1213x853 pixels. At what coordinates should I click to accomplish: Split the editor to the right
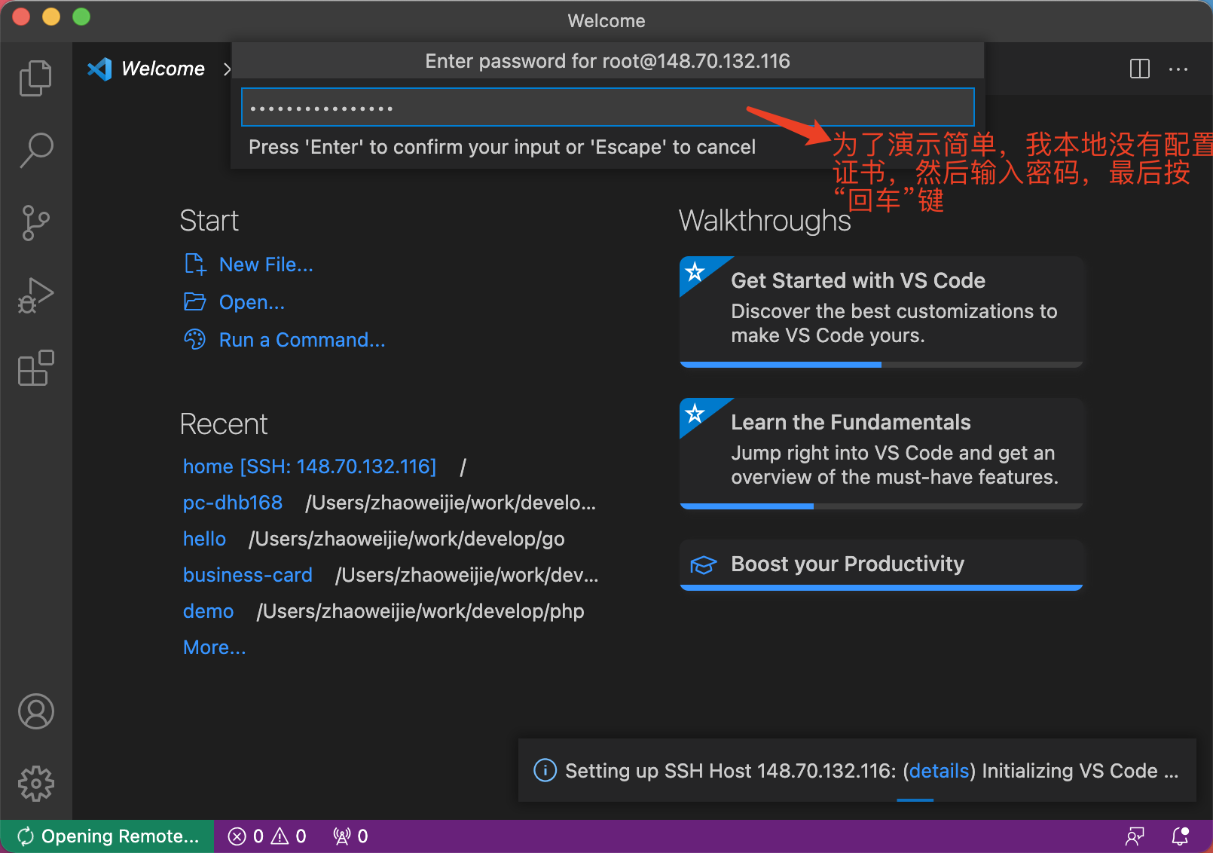tap(1140, 69)
